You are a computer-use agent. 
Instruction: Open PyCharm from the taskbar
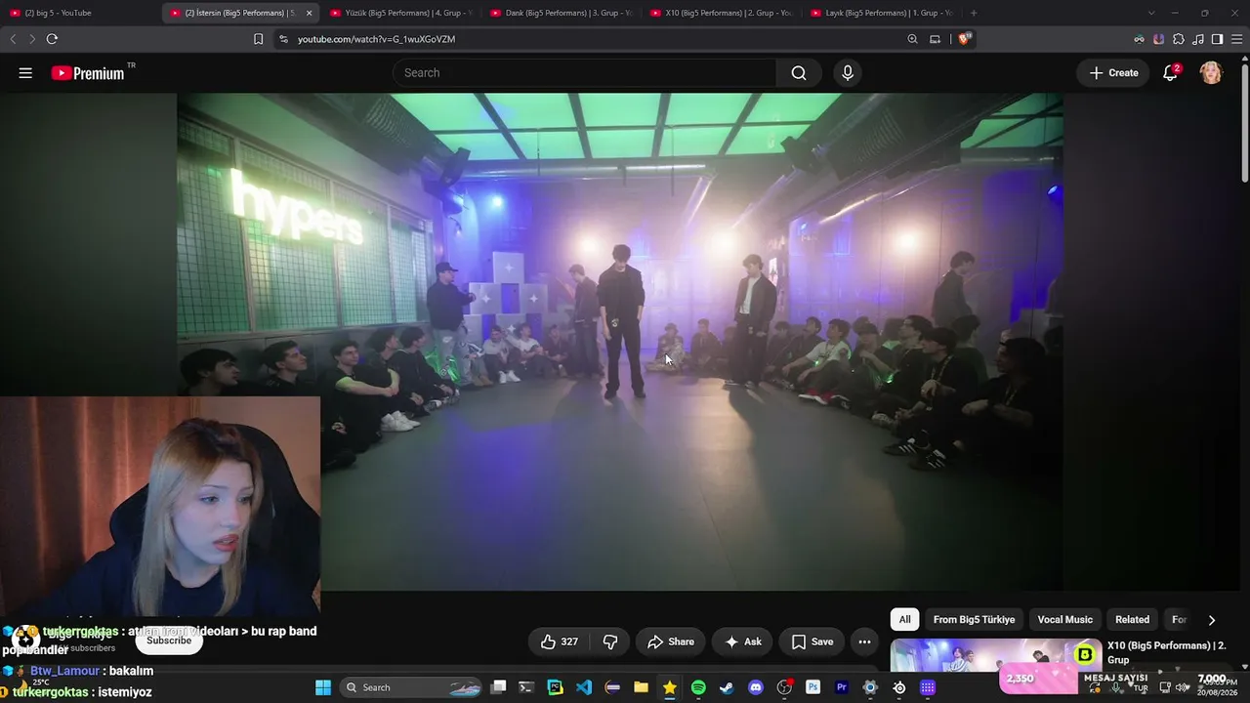click(555, 687)
